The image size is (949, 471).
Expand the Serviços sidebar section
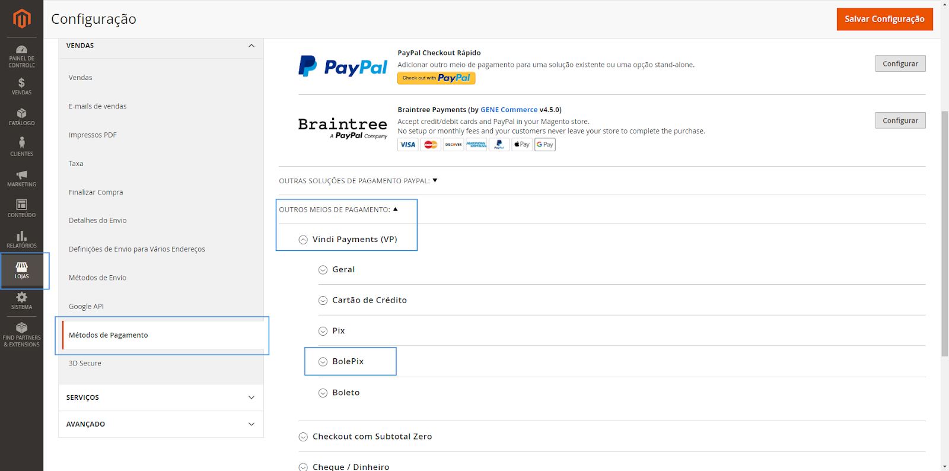(x=161, y=397)
